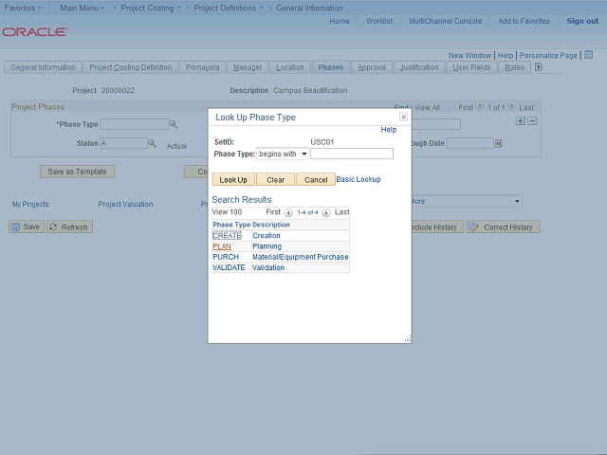This screenshot has height=455, width=607.
Task: Show next tabs arrow icon after Rates
Action: coord(539,67)
